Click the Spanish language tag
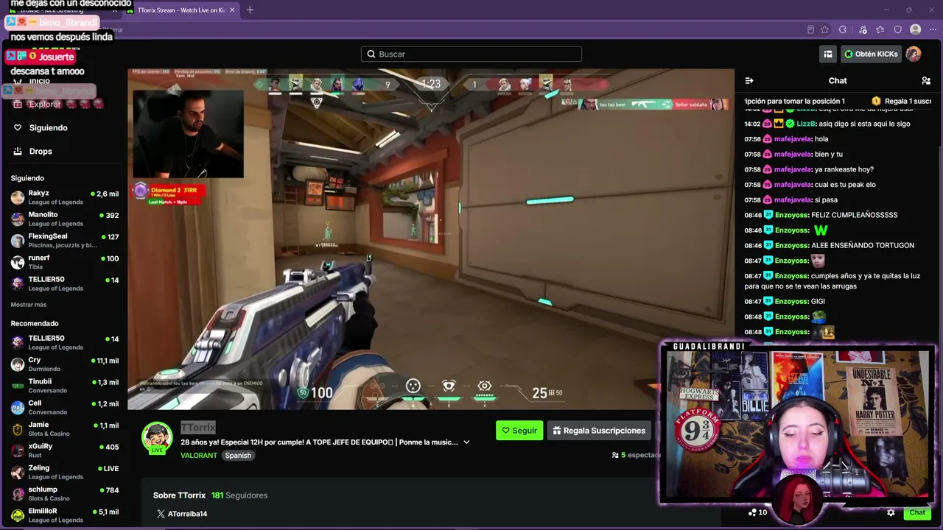Image resolution: width=943 pixels, height=530 pixels. click(238, 455)
